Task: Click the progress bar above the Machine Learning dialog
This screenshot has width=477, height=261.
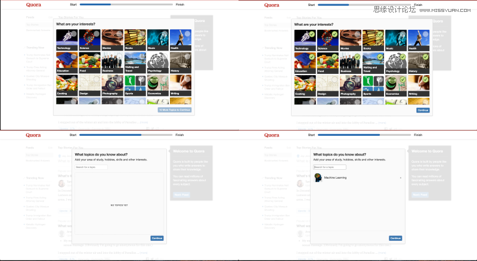Action: click(364, 135)
